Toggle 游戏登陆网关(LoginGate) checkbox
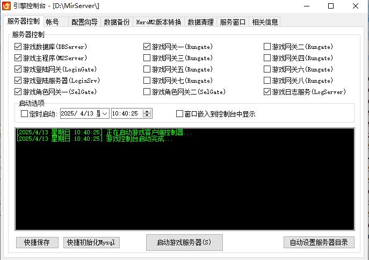 tap(18, 69)
